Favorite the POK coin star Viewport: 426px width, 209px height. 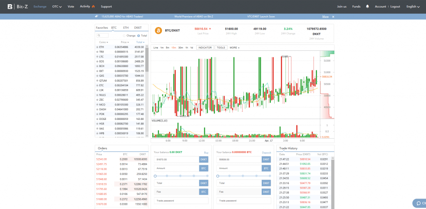pos(97,114)
